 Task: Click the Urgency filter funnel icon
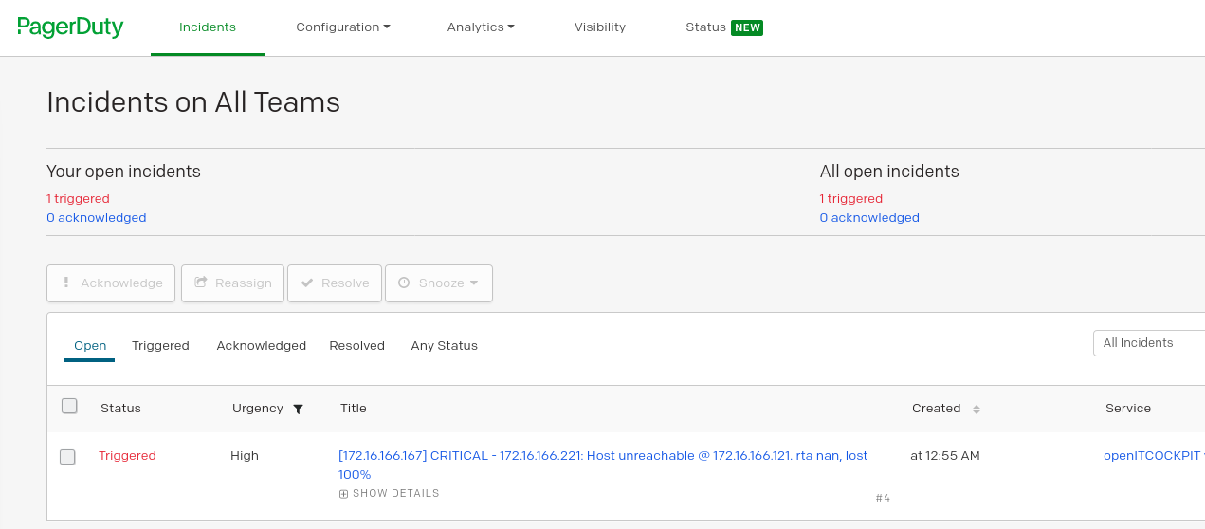click(x=298, y=410)
